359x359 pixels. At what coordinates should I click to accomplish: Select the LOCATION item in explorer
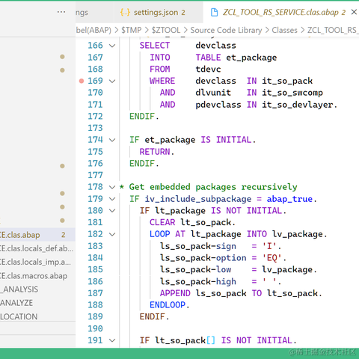[x=37, y=316]
